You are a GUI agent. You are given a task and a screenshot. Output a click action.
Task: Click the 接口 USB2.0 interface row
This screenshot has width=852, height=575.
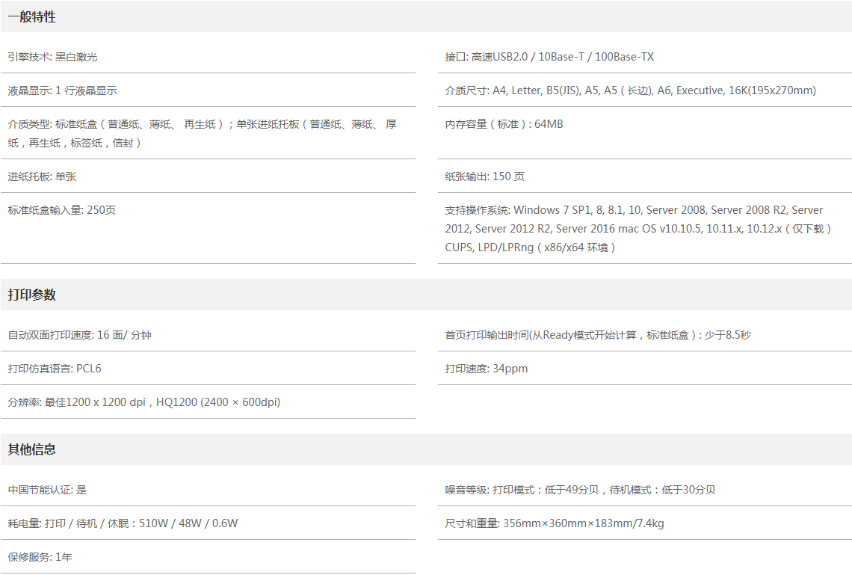549,57
